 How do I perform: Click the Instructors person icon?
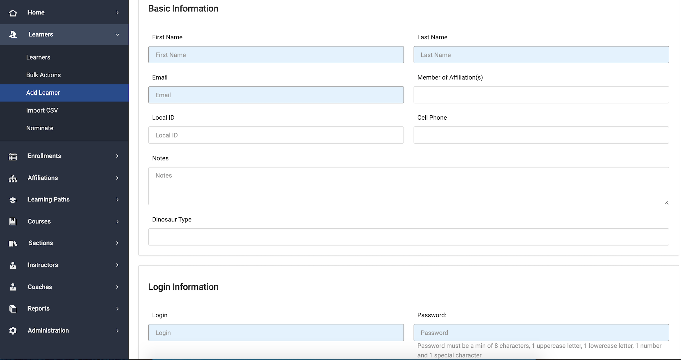point(13,265)
